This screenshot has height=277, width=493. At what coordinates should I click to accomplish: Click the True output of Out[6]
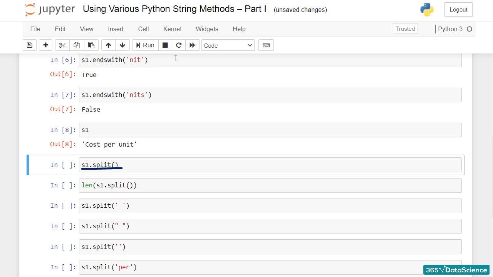[x=89, y=75]
